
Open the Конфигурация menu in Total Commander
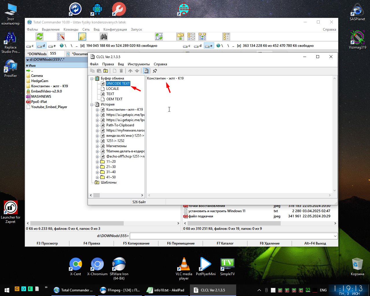[115, 29]
